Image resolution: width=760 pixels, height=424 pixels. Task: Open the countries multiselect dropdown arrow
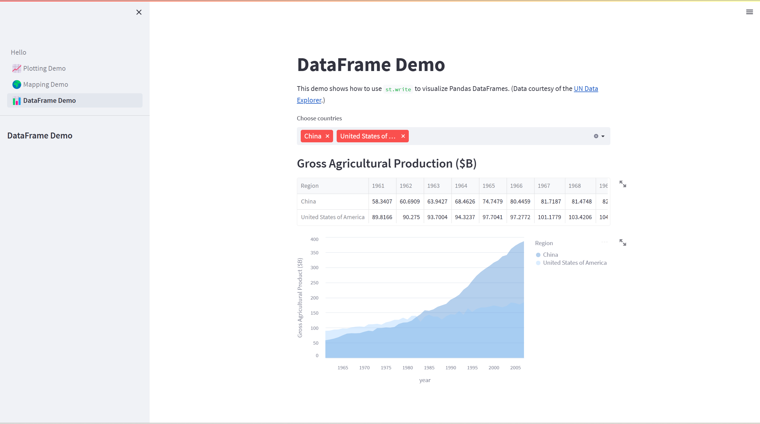(x=603, y=136)
